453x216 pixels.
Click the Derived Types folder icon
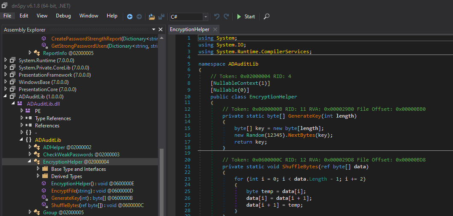(x=45, y=176)
